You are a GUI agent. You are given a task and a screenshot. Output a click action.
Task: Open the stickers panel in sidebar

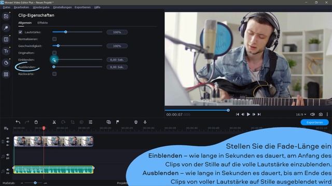click(x=6, y=63)
